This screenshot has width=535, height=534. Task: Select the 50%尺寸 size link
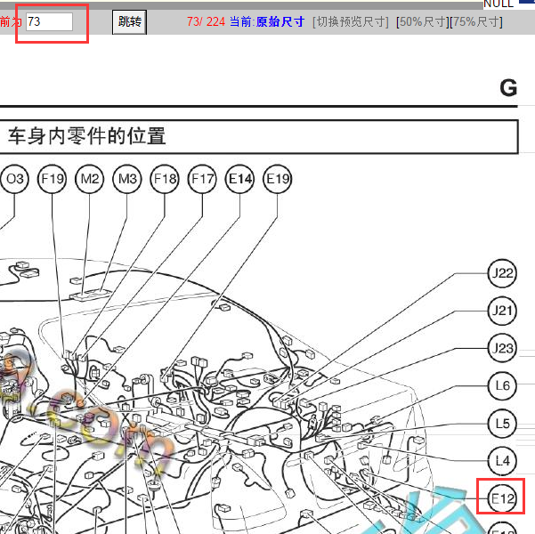tap(423, 22)
